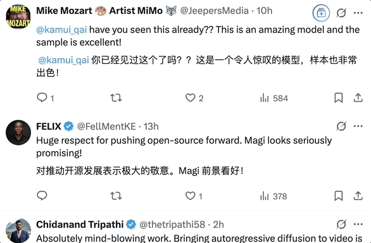Image resolution: width=371 pixels, height=243 pixels.
Task: Open Mike Mozart's profile avatar
Action: click(x=18, y=16)
